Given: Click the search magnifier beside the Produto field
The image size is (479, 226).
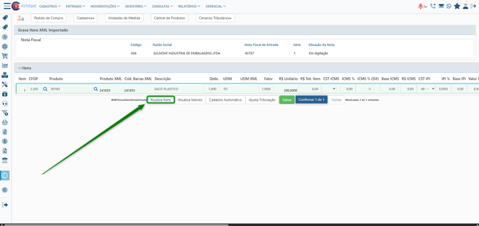Looking at the screenshot, I should coord(45,89).
